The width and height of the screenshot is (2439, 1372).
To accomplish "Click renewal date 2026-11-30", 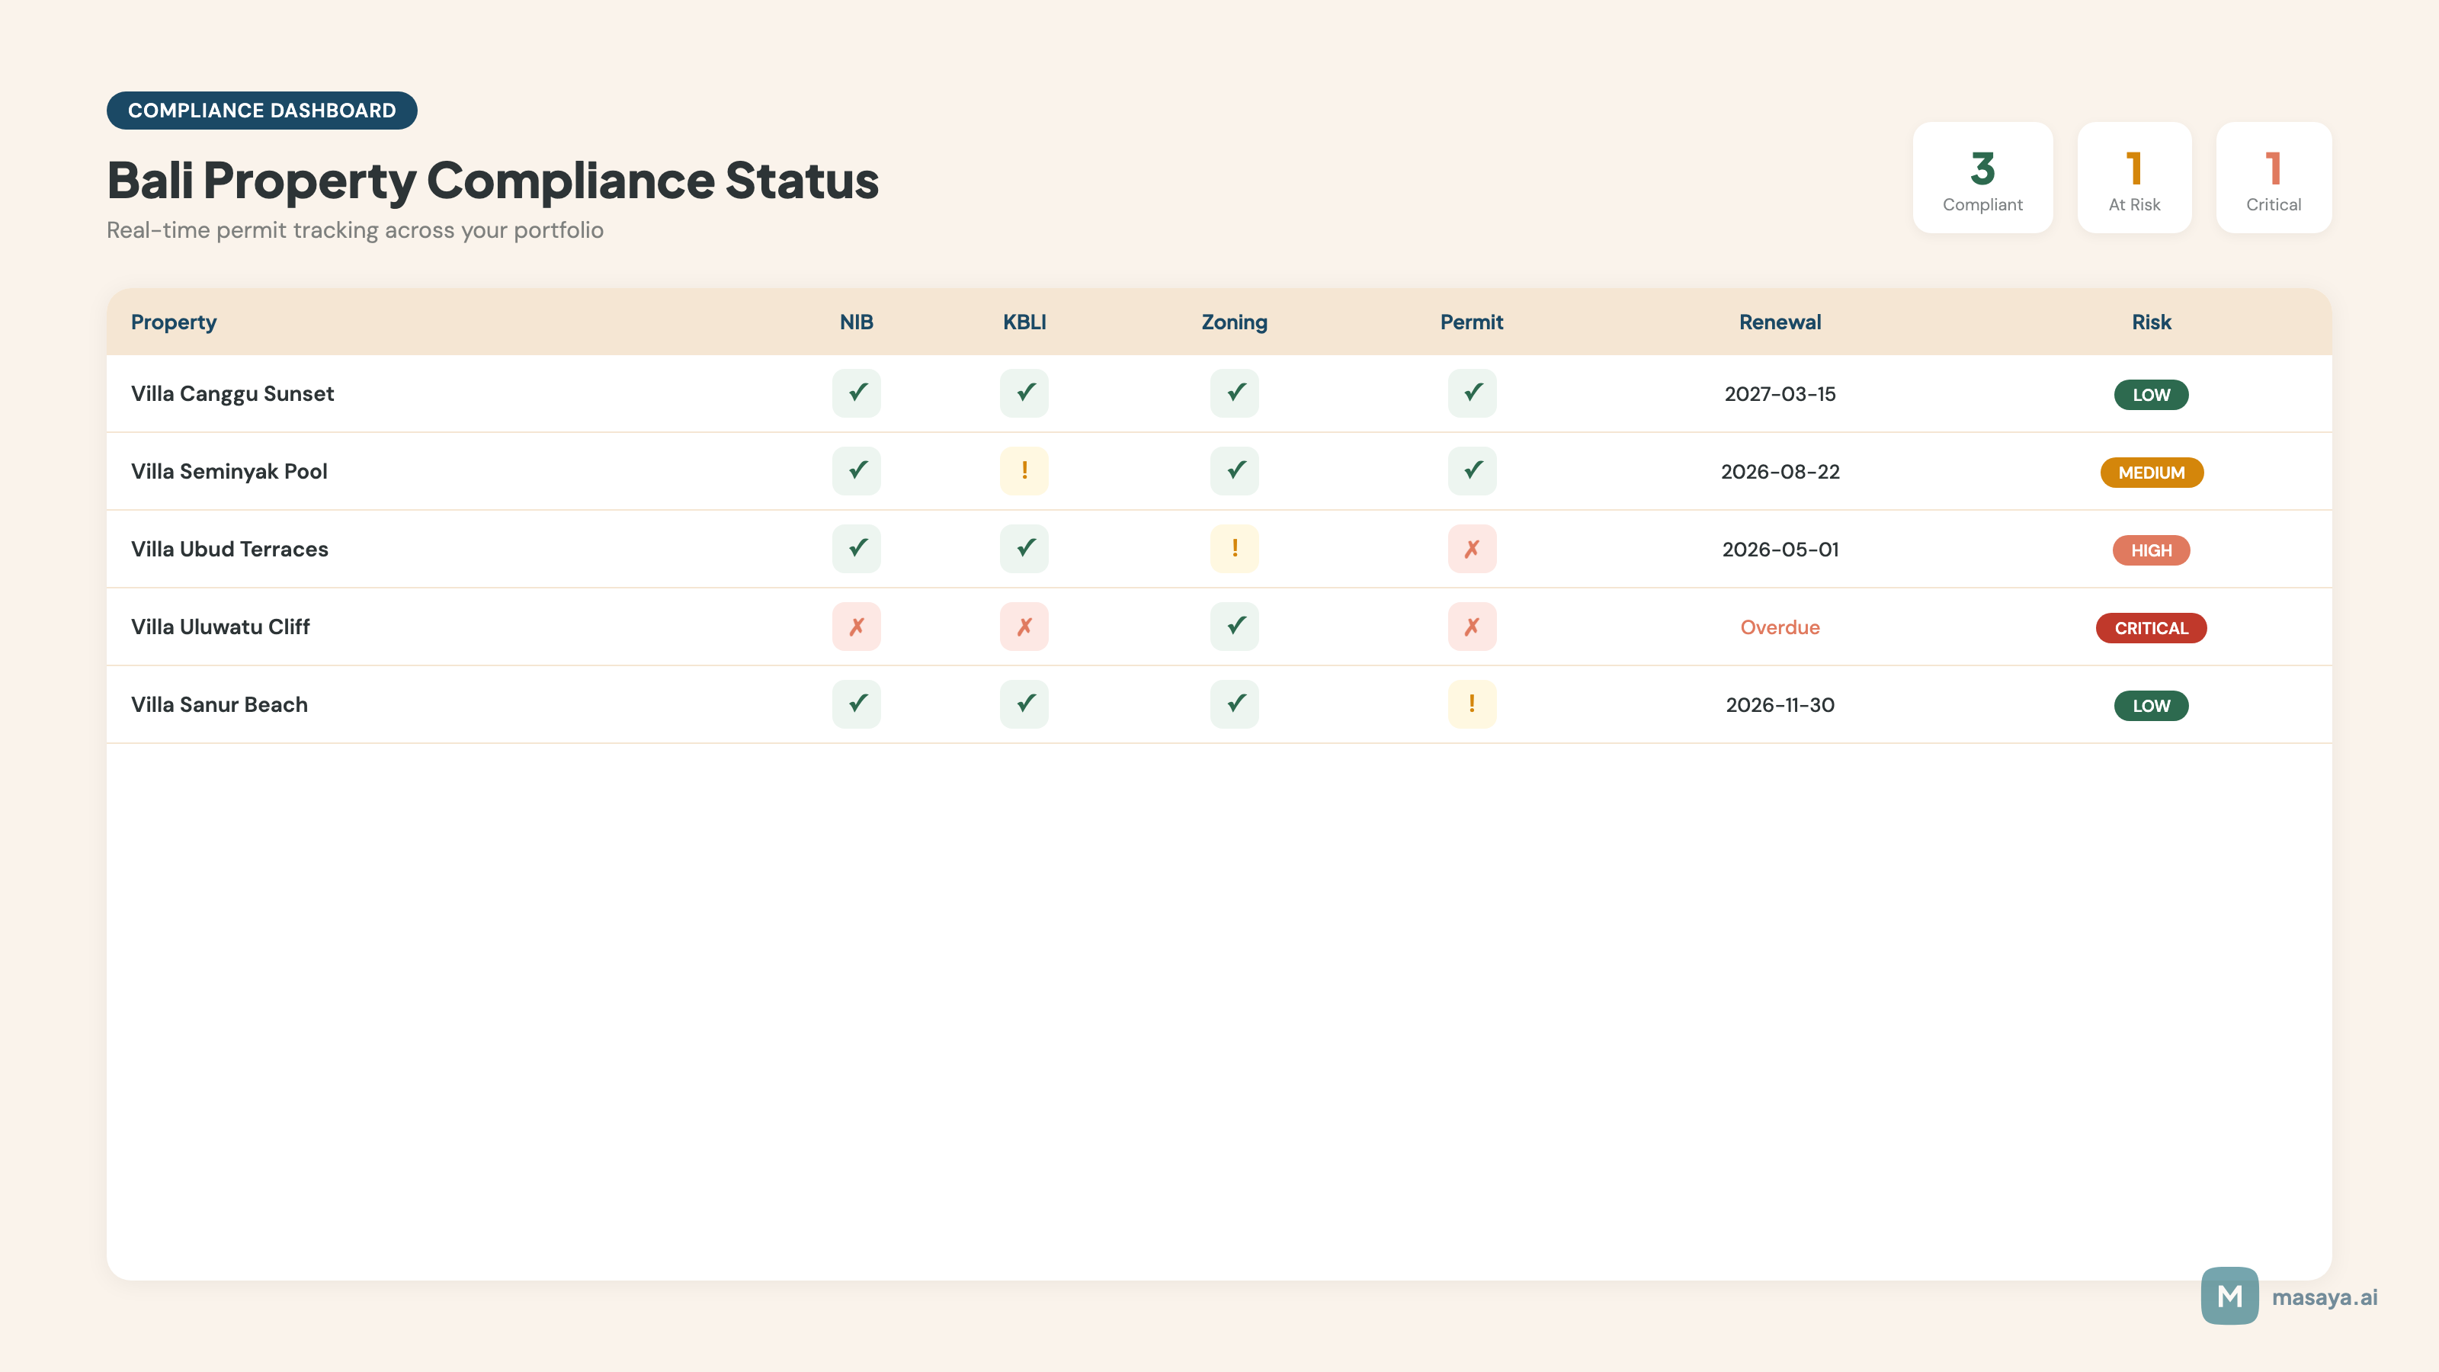I will pyautogui.click(x=1780, y=704).
